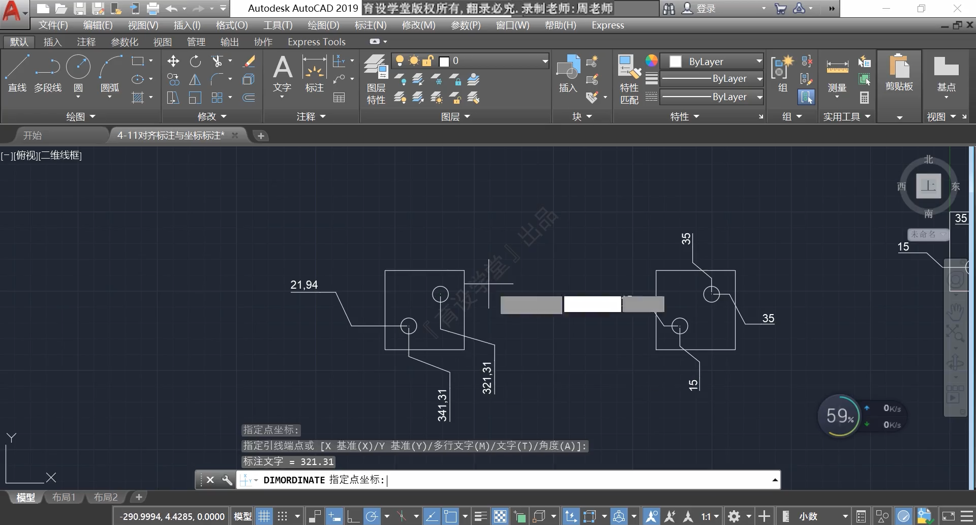Click the Group (组) icon
This screenshot has width=976, height=525.
click(783, 74)
